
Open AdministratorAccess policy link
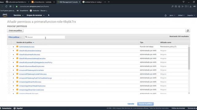pos(27,47)
